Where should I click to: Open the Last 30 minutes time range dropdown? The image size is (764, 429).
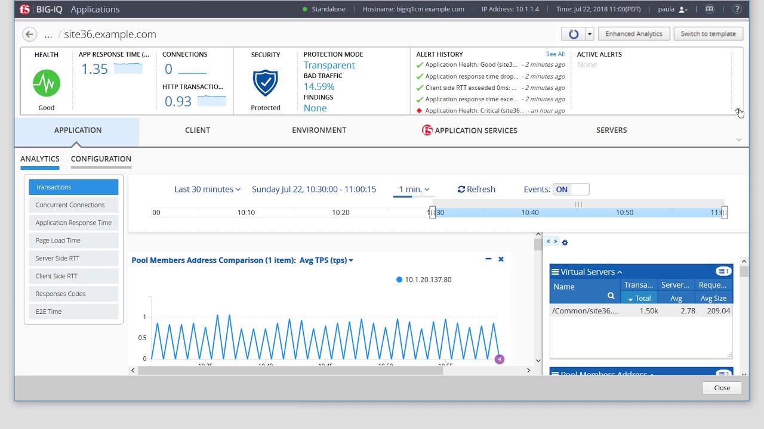[207, 189]
